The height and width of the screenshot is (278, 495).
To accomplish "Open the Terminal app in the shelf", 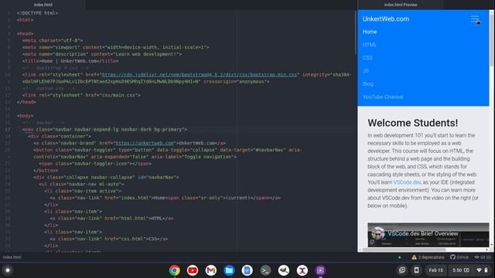I will click(265, 270).
